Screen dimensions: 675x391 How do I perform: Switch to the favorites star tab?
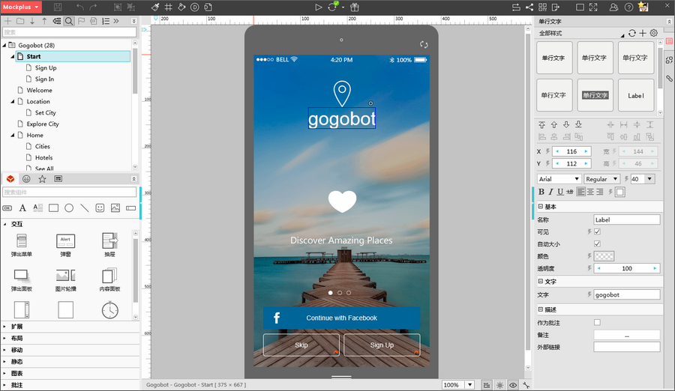click(x=42, y=178)
